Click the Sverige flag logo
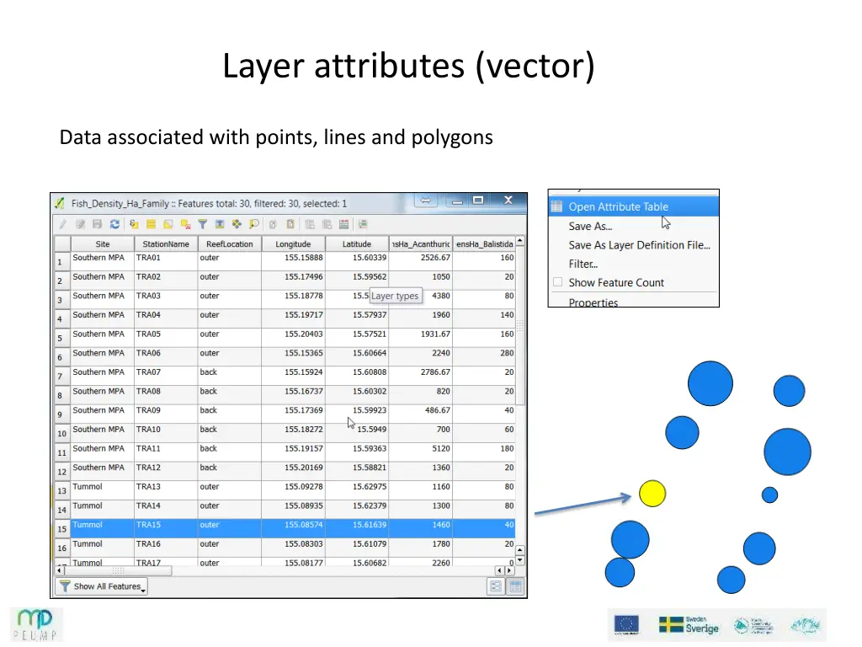862x647 pixels. point(689,625)
